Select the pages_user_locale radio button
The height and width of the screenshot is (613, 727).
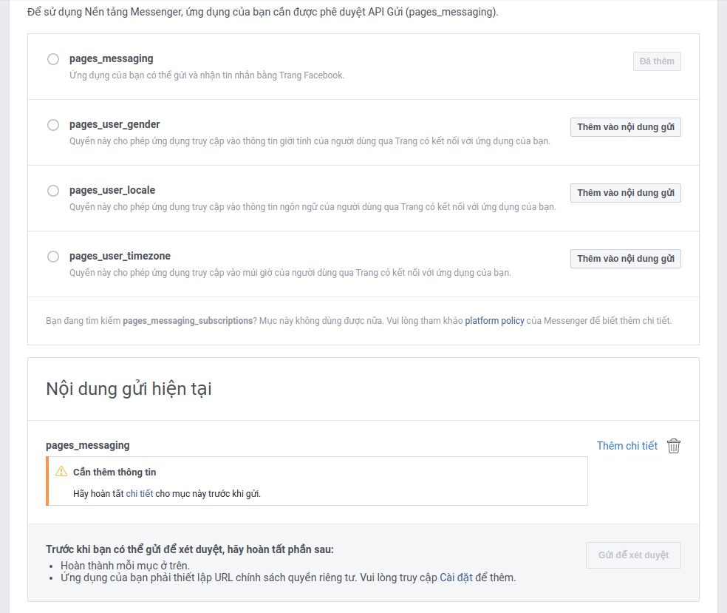[x=53, y=191]
